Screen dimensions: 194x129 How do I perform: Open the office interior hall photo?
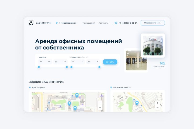pyautogui.click(x=136, y=60)
